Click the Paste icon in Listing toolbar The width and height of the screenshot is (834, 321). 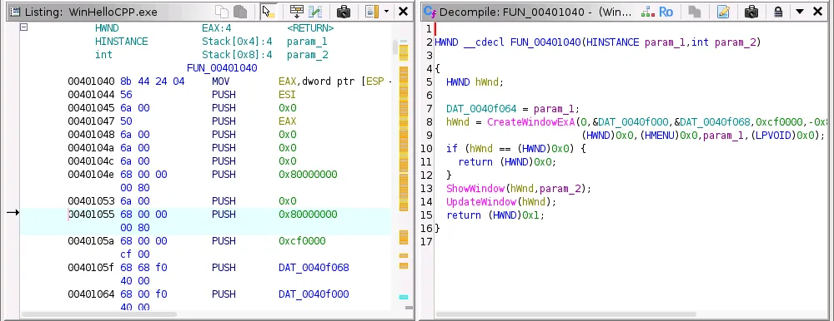(x=240, y=11)
